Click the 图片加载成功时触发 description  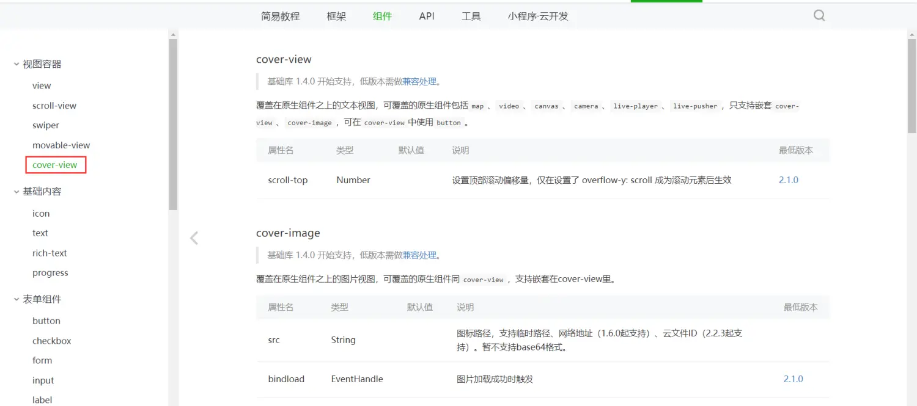click(x=495, y=379)
